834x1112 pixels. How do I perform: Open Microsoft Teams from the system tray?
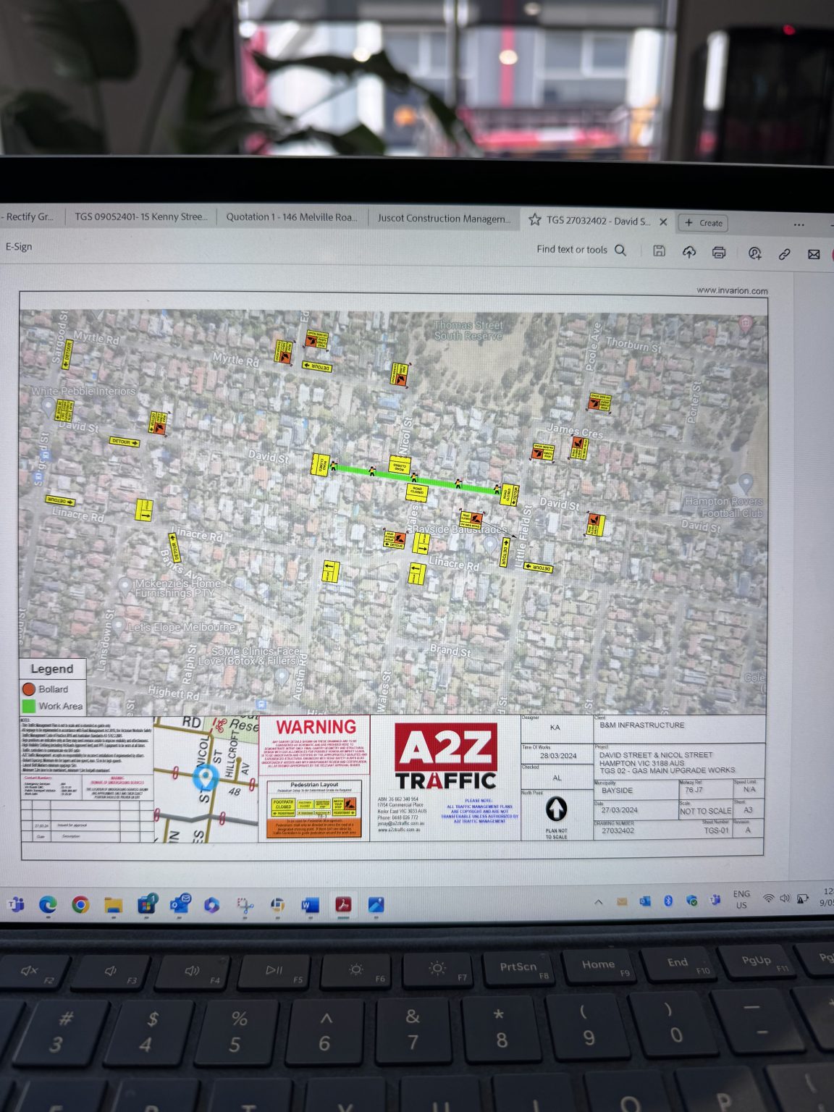(x=715, y=901)
